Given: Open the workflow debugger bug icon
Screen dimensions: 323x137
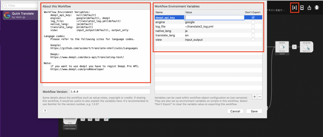Looking at the screenshot, I should (317, 8).
